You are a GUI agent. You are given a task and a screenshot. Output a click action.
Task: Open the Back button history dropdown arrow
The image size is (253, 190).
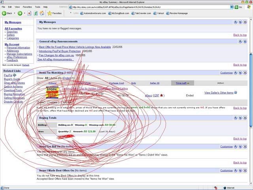(x=15, y=13)
